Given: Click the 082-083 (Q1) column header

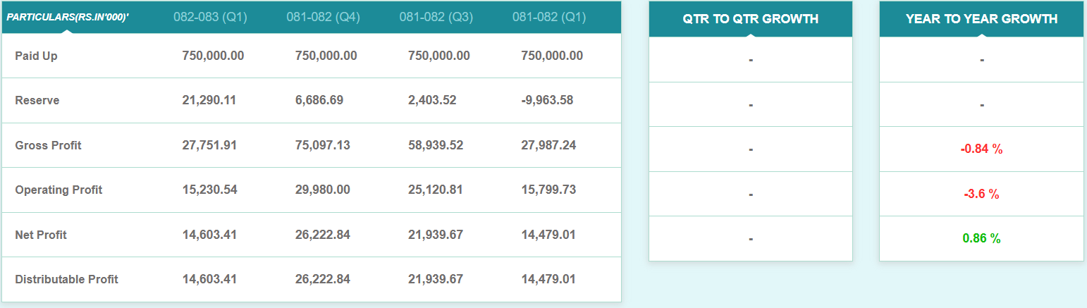Looking at the screenshot, I should tap(210, 17).
